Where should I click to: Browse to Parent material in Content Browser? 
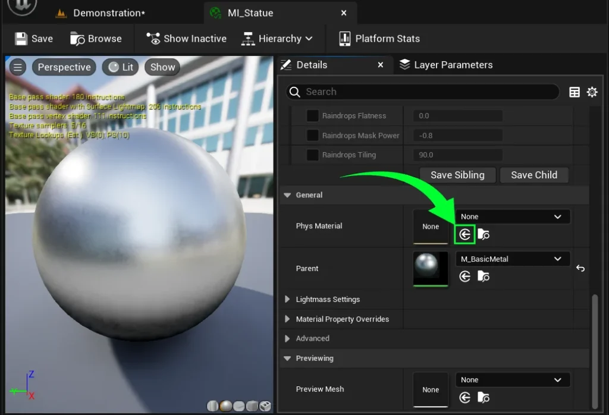tap(484, 276)
